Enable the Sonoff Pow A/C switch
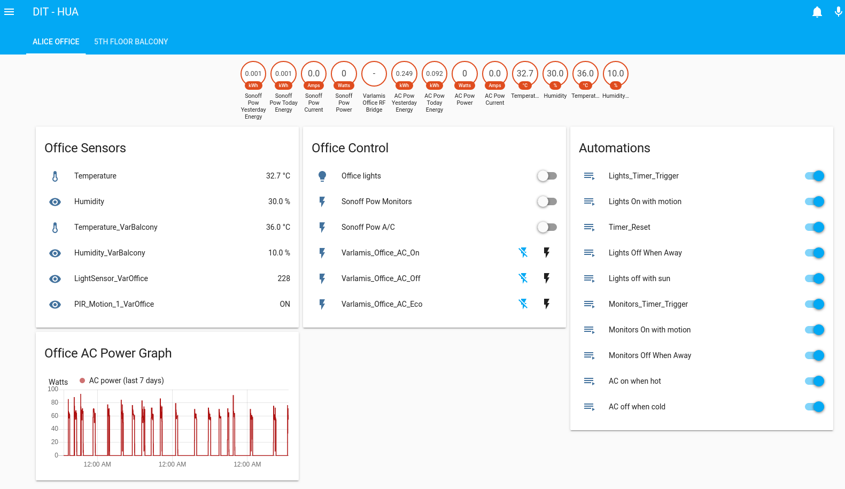Image resolution: width=845 pixels, height=489 pixels. (547, 227)
